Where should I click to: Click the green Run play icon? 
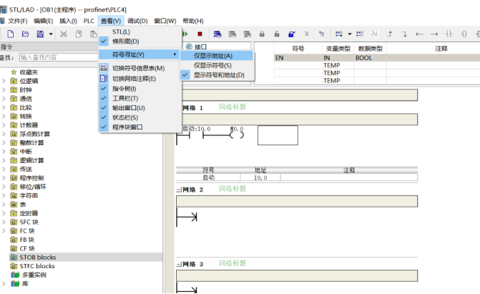[x=185, y=34]
